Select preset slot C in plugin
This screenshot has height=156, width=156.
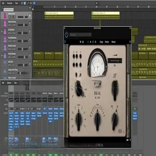pyautogui.click(x=93, y=42)
